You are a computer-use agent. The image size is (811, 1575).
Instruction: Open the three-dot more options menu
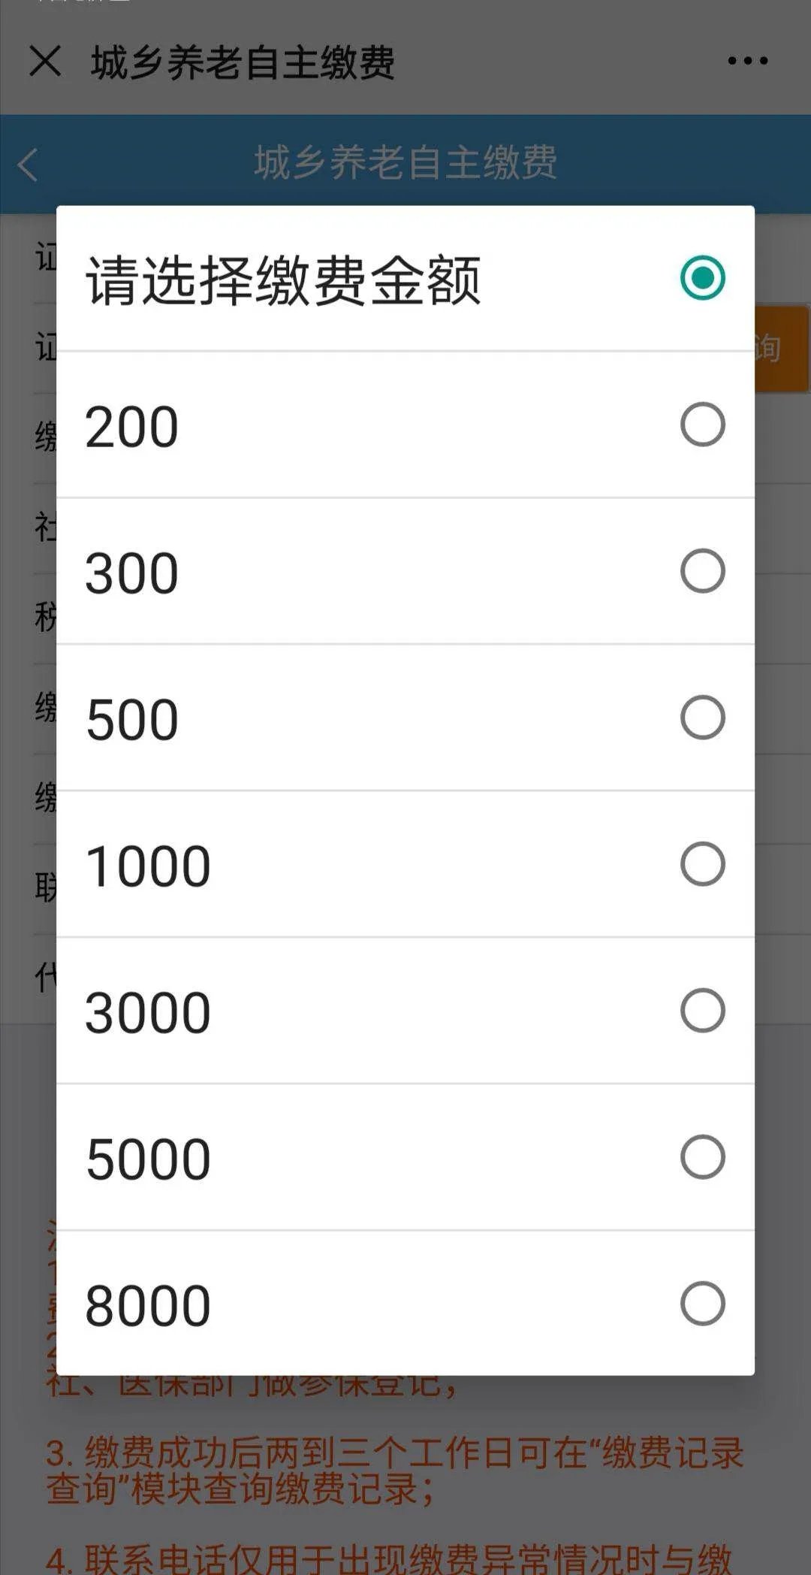(x=747, y=61)
